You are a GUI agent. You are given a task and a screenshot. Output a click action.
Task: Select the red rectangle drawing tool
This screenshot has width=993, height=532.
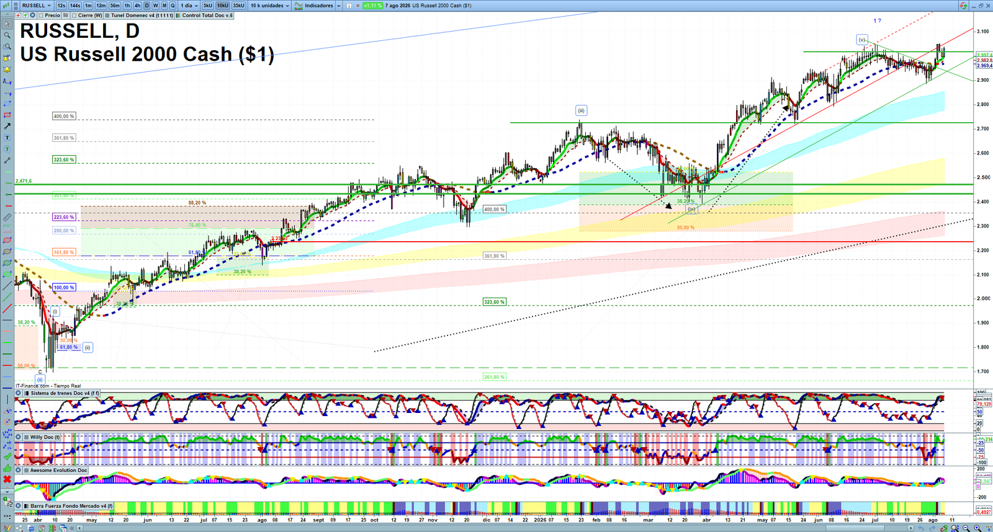coord(7,115)
